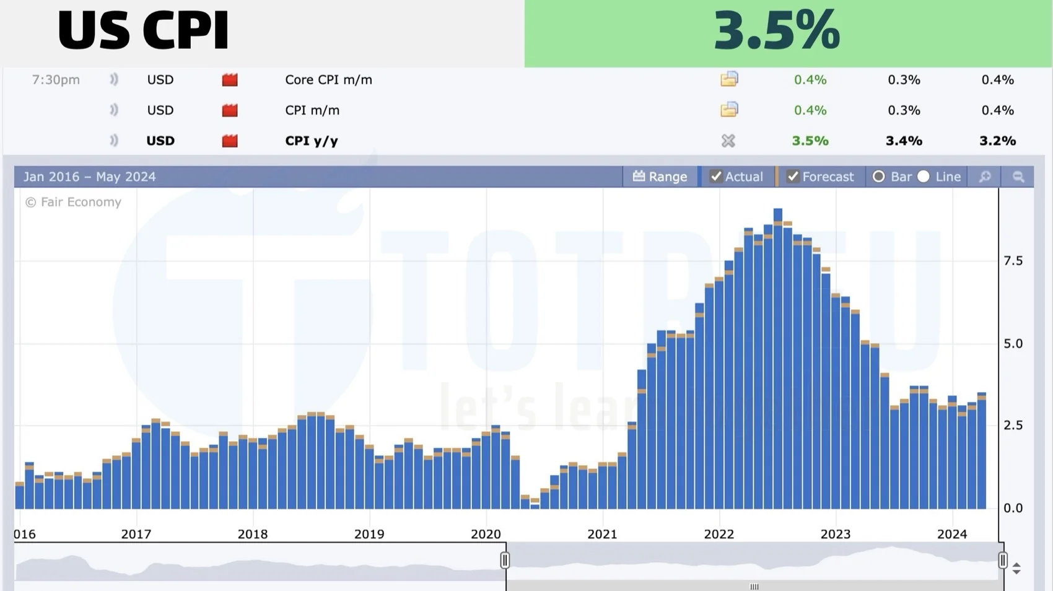Click the 7.5 y-axis label

point(1013,261)
